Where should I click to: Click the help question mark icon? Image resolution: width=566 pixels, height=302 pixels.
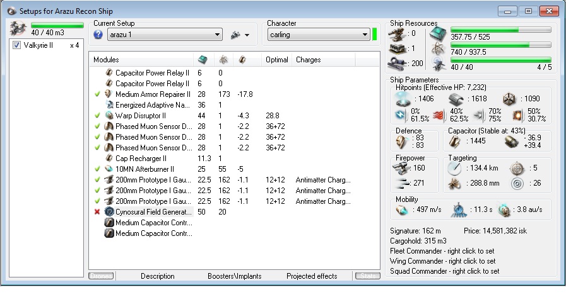click(98, 35)
